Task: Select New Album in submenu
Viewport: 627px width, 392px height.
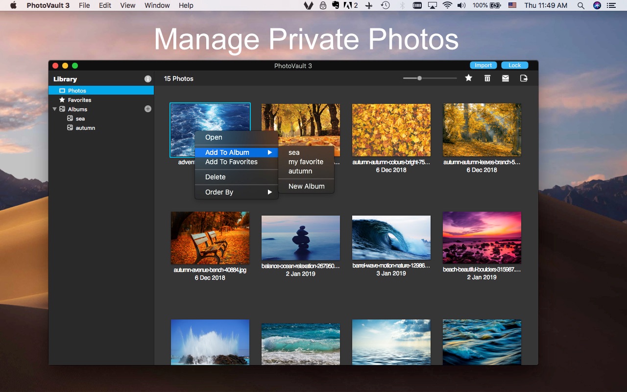Action: 306,186
